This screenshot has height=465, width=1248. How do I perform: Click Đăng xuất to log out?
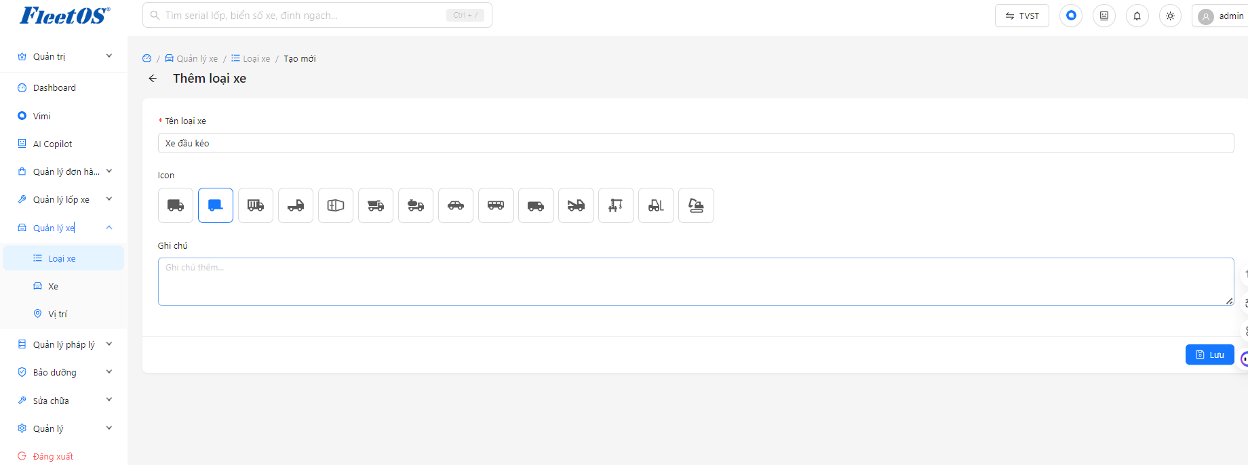tap(64, 456)
